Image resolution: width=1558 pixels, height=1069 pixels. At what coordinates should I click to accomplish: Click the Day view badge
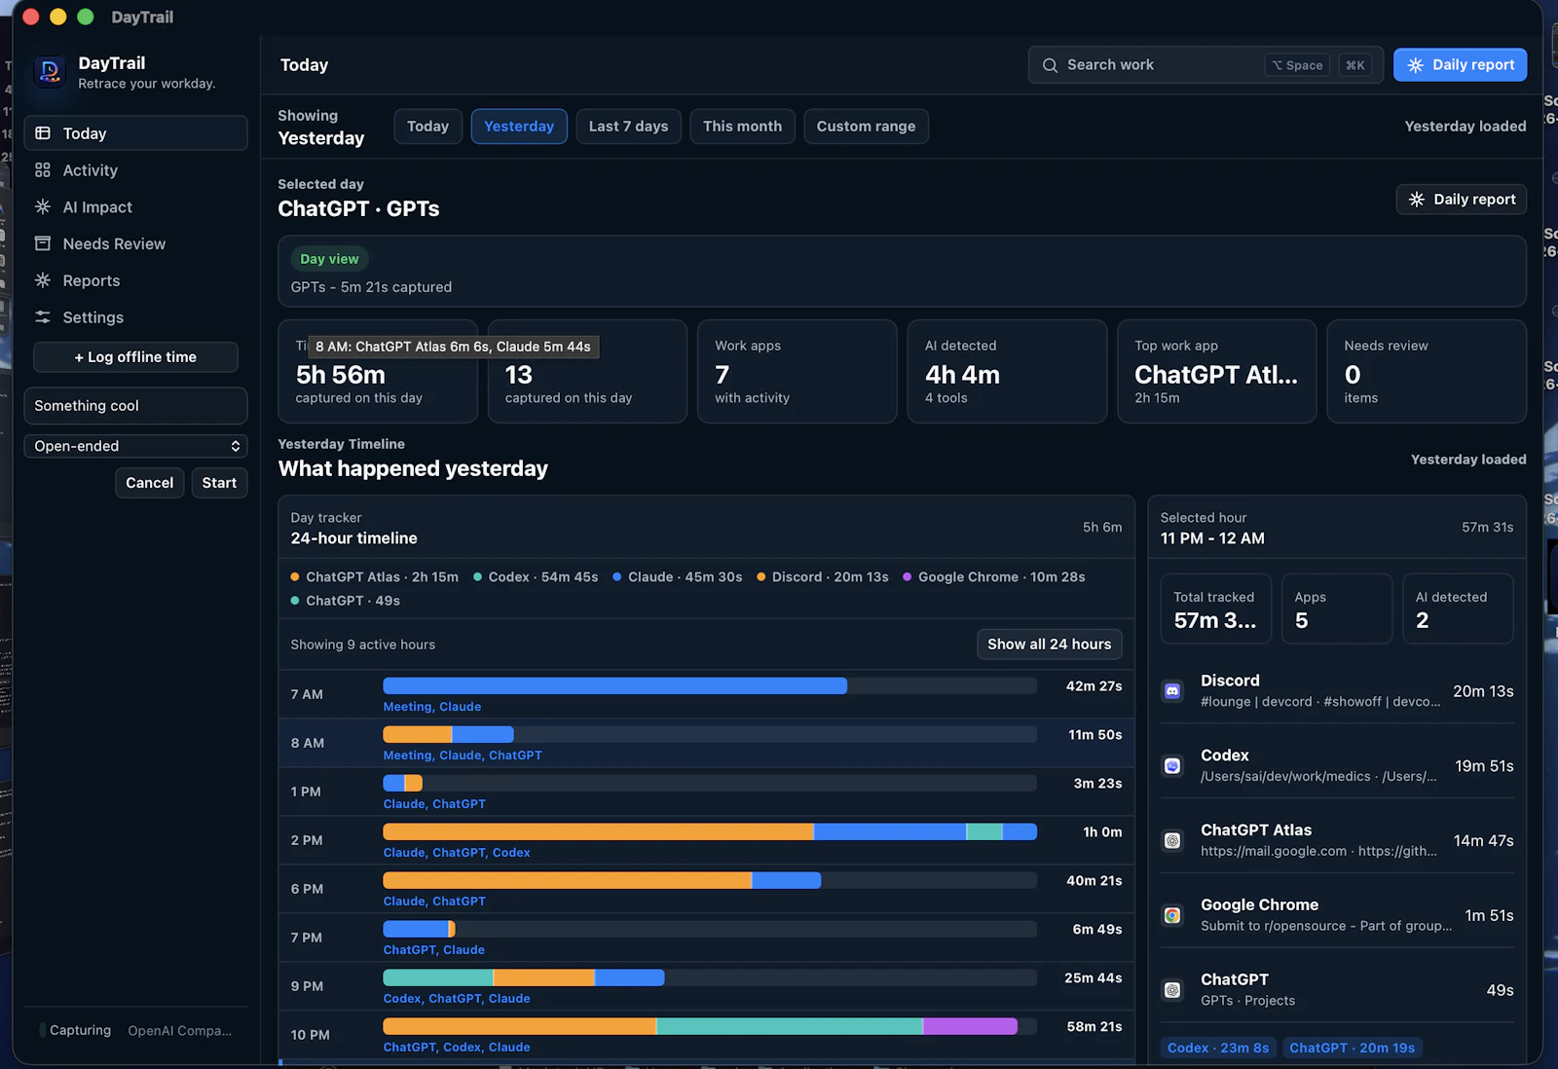(329, 259)
